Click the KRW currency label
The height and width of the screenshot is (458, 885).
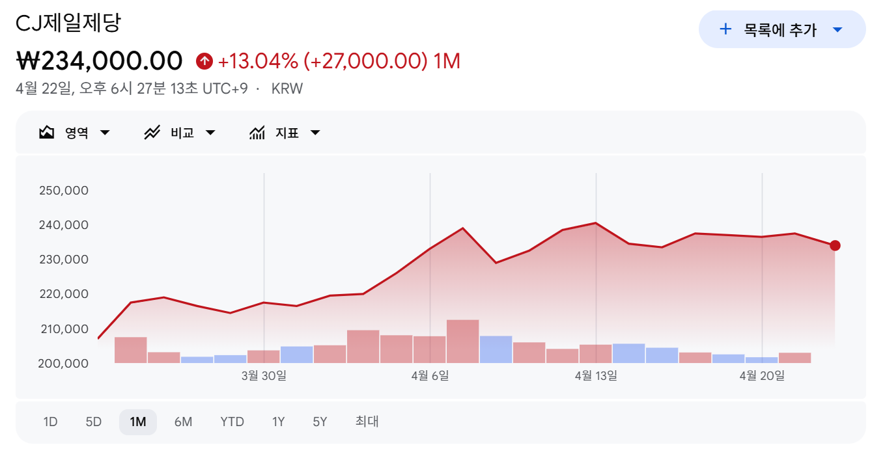287,88
